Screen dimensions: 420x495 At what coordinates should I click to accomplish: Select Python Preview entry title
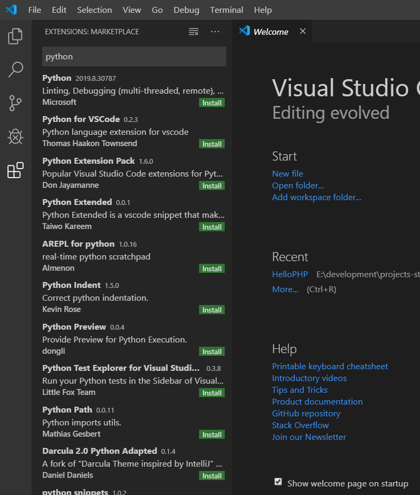[74, 327]
